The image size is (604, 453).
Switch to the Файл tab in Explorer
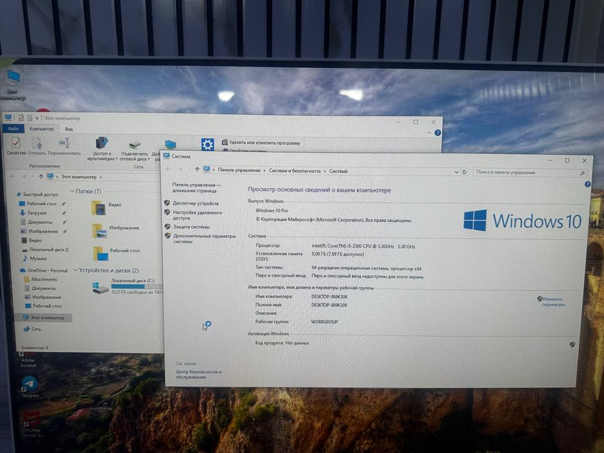click(x=14, y=129)
